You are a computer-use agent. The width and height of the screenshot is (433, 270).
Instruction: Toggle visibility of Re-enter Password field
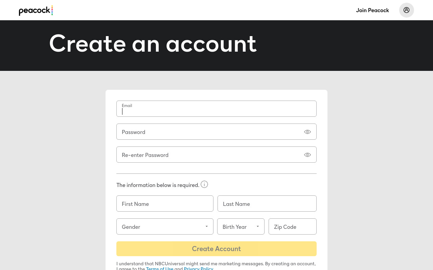pyautogui.click(x=307, y=155)
